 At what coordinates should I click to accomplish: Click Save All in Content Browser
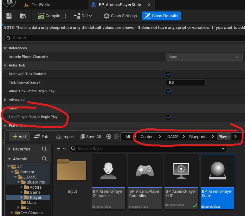91,136
